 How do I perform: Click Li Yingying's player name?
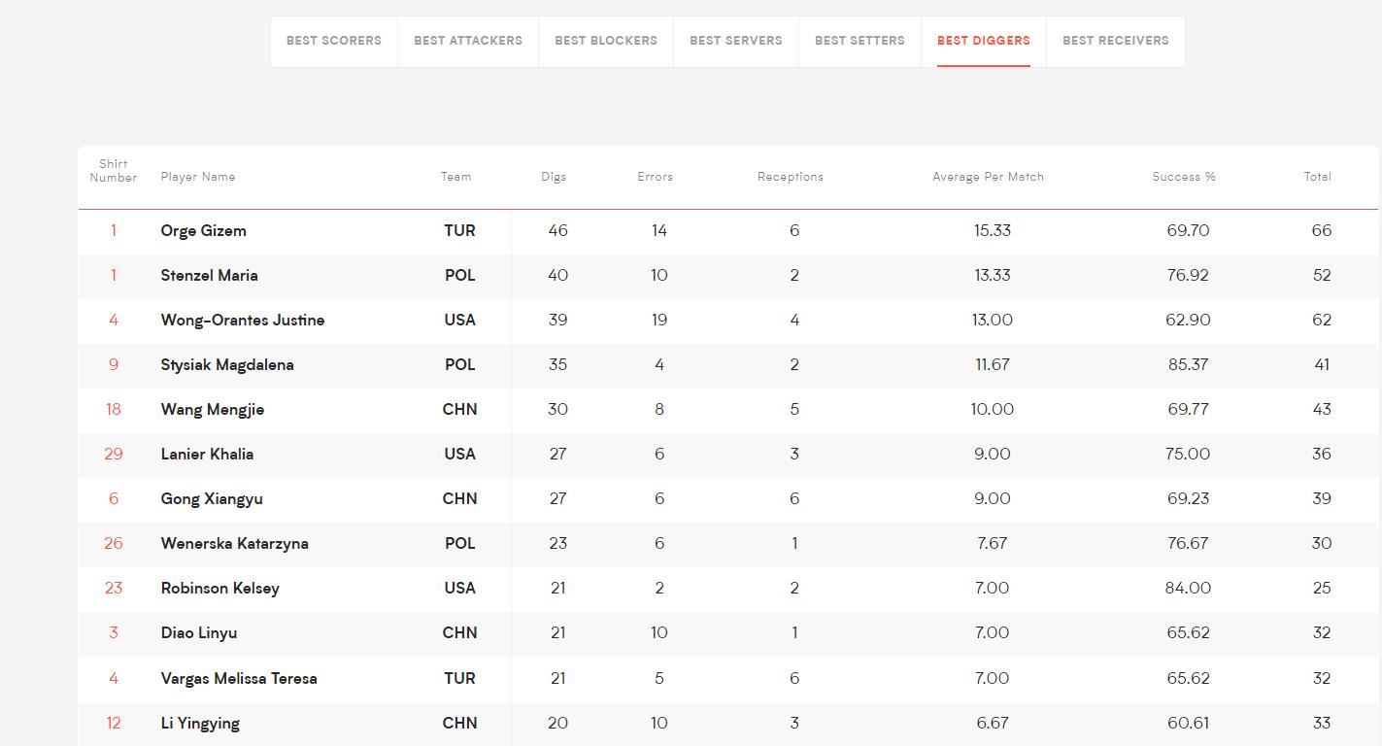click(x=200, y=724)
